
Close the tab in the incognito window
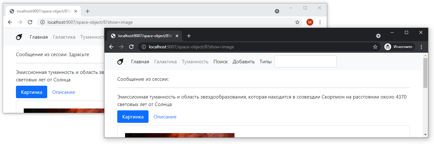(x=177, y=36)
